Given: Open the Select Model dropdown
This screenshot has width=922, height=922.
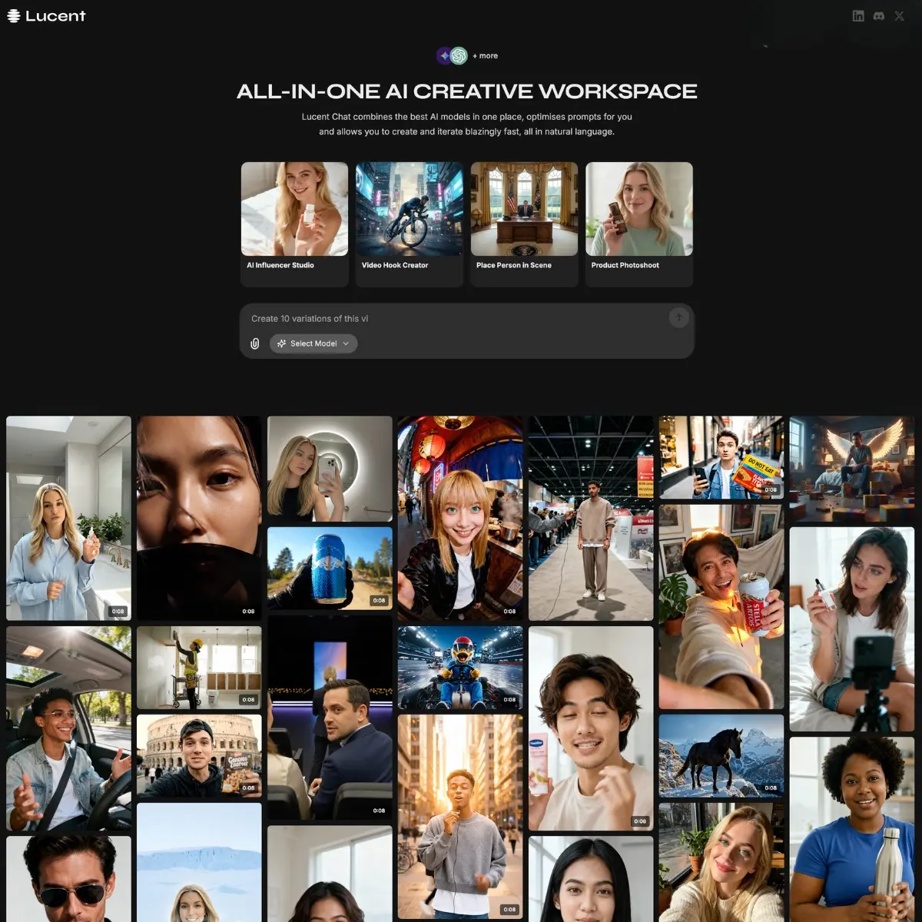Looking at the screenshot, I should pos(311,343).
